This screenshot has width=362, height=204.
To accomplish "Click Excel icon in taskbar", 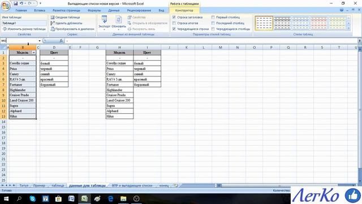I will (x=84, y=199).
